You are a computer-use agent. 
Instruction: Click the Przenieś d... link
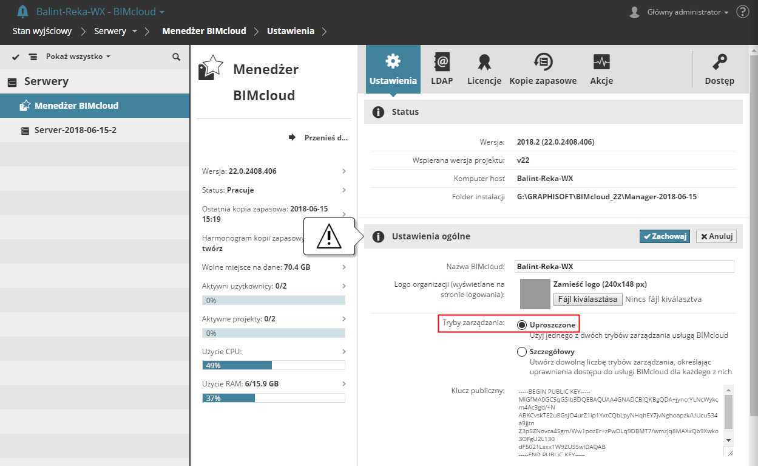coord(326,138)
